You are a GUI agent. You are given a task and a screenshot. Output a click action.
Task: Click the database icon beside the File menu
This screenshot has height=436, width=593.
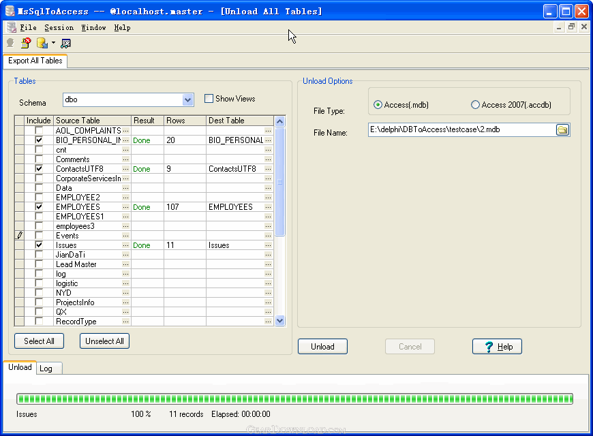point(11,27)
